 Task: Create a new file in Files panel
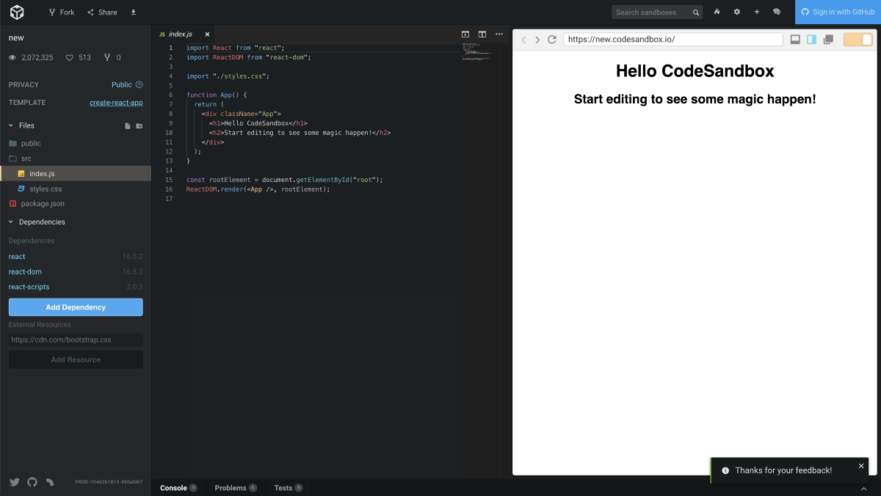tap(128, 126)
